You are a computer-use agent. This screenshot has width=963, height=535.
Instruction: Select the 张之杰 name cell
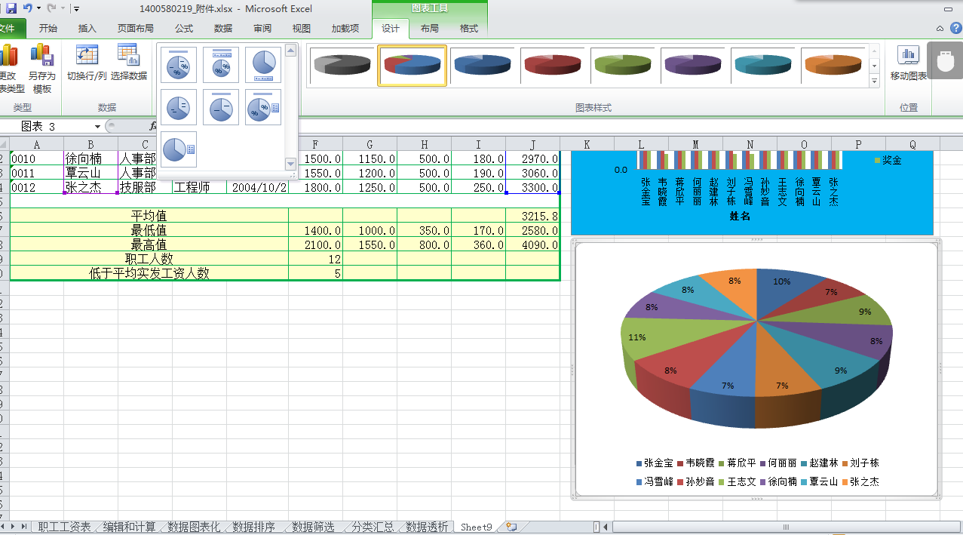pyautogui.click(x=90, y=187)
